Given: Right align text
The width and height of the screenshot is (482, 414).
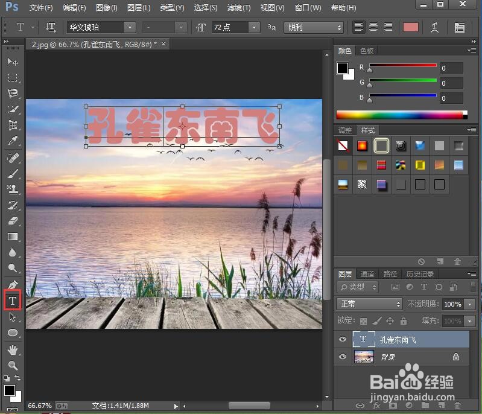Looking at the screenshot, I should [388, 27].
